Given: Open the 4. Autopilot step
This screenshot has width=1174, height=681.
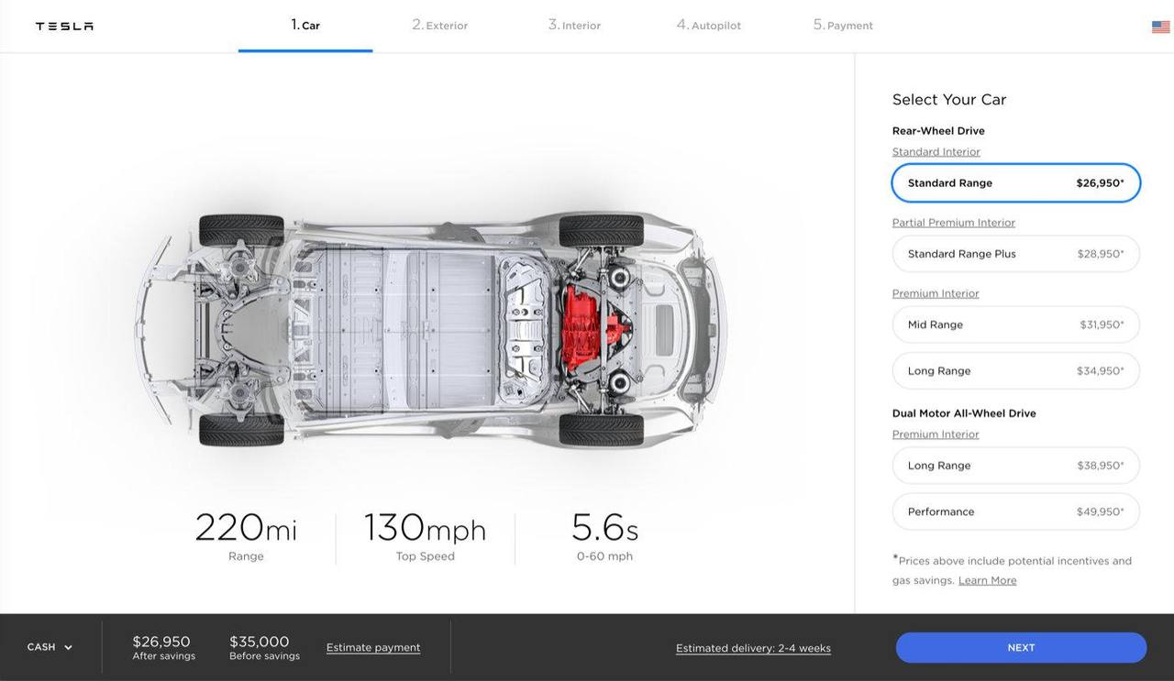Looking at the screenshot, I should 708,26.
